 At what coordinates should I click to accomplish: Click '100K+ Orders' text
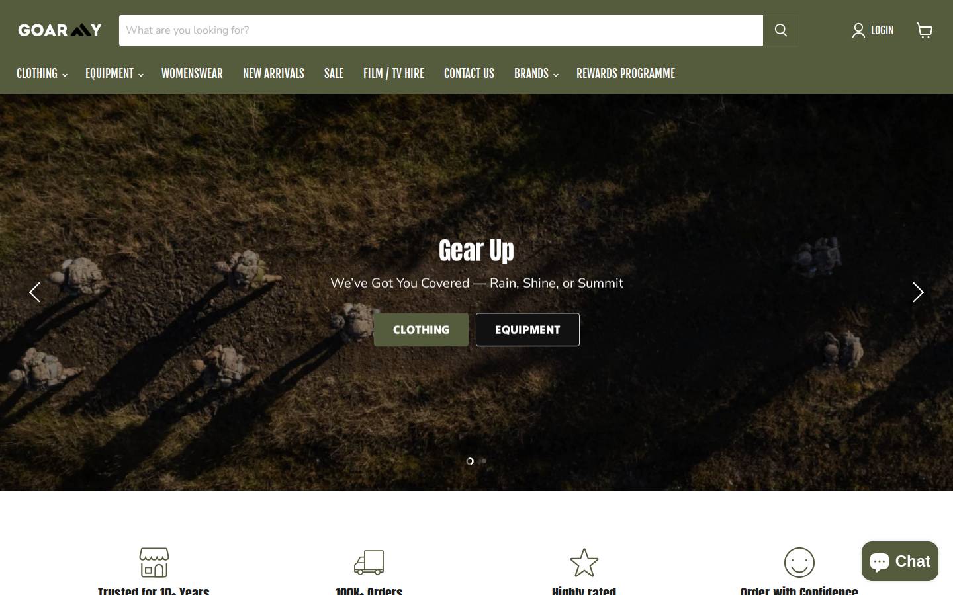point(369,590)
